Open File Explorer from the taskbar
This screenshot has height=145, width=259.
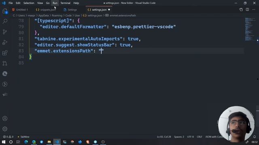[49, 142]
